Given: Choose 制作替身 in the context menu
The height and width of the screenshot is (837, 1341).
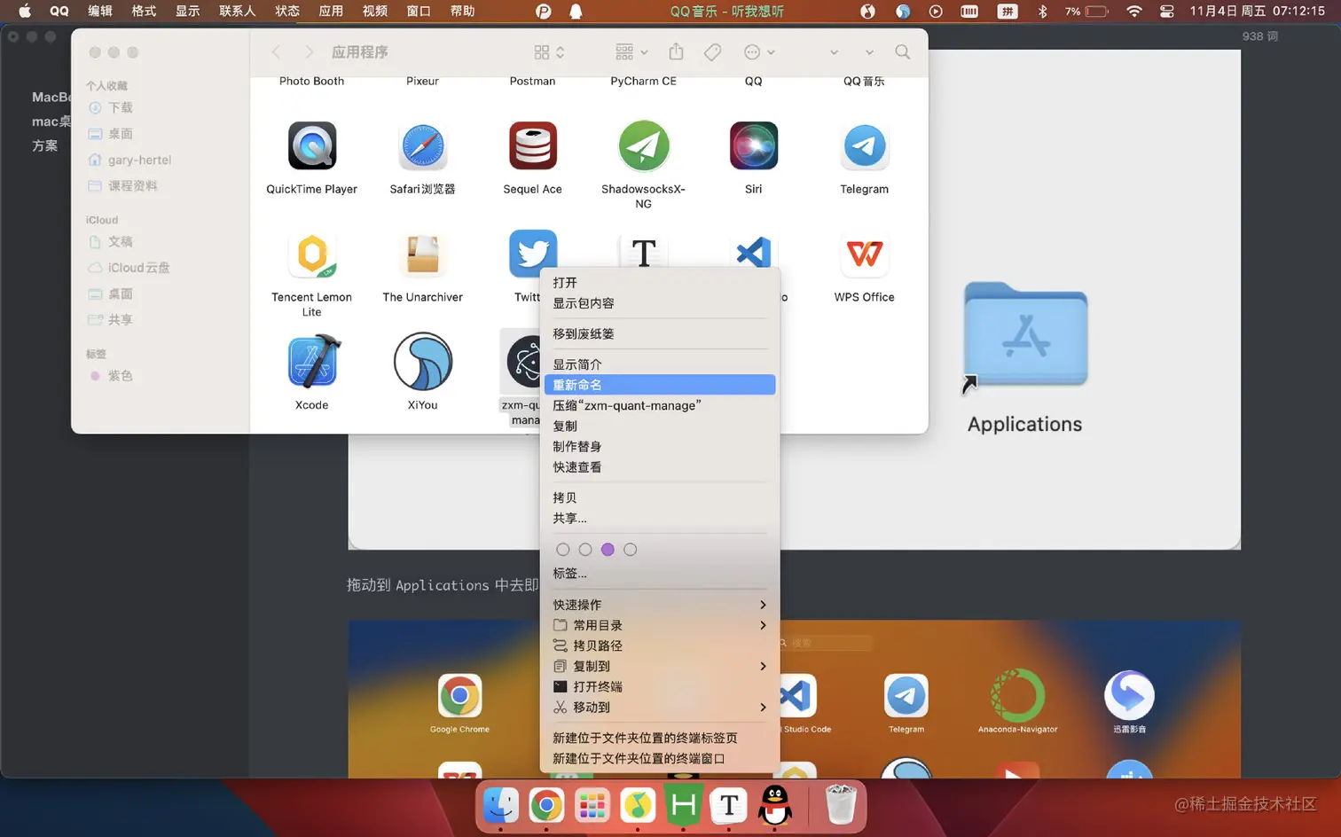Looking at the screenshot, I should [x=659, y=446].
